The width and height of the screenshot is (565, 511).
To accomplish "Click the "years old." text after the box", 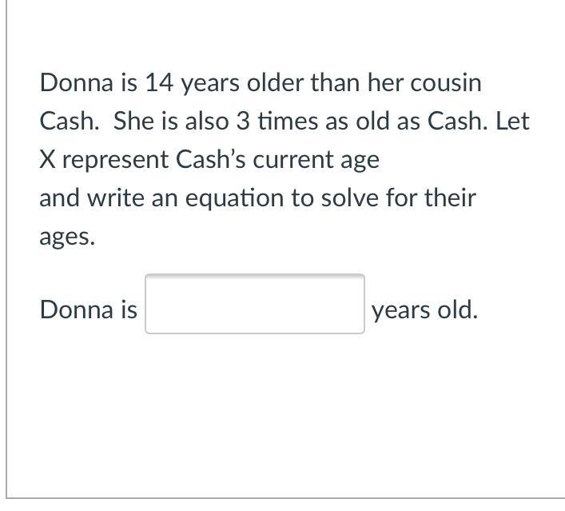I will [424, 309].
